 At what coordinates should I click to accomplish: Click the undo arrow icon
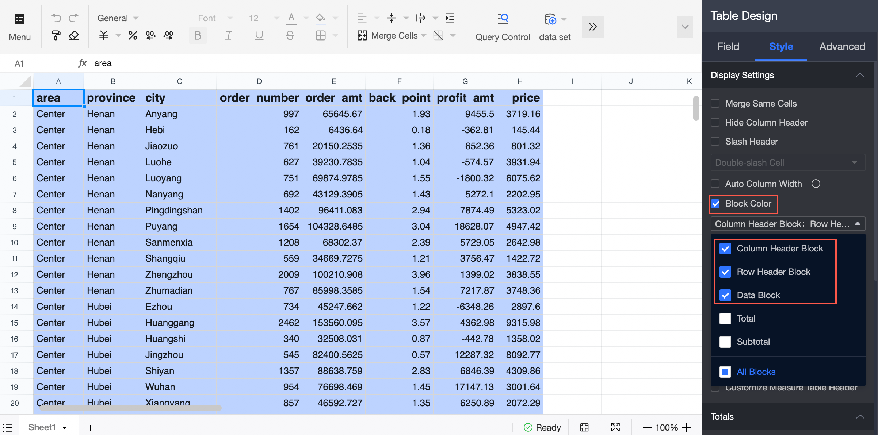[56, 18]
